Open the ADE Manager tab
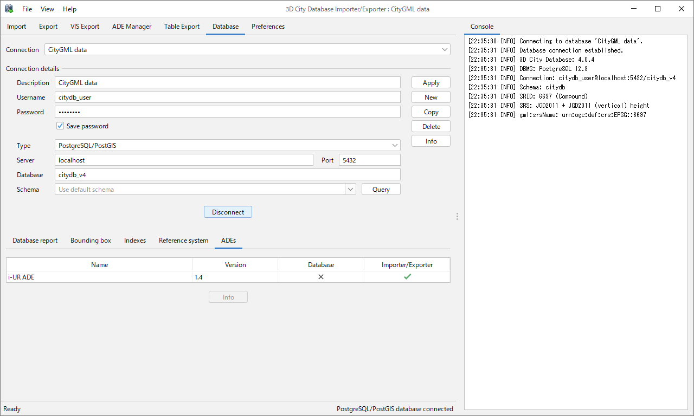 132,26
